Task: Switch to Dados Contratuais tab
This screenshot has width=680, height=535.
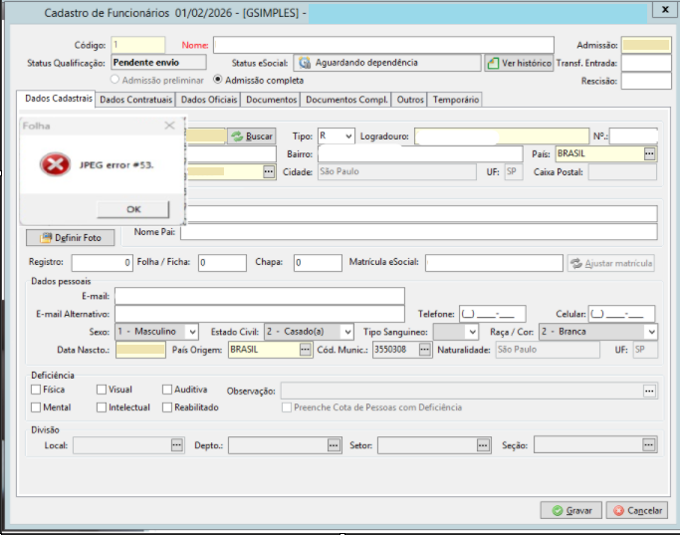Action: coord(135,100)
